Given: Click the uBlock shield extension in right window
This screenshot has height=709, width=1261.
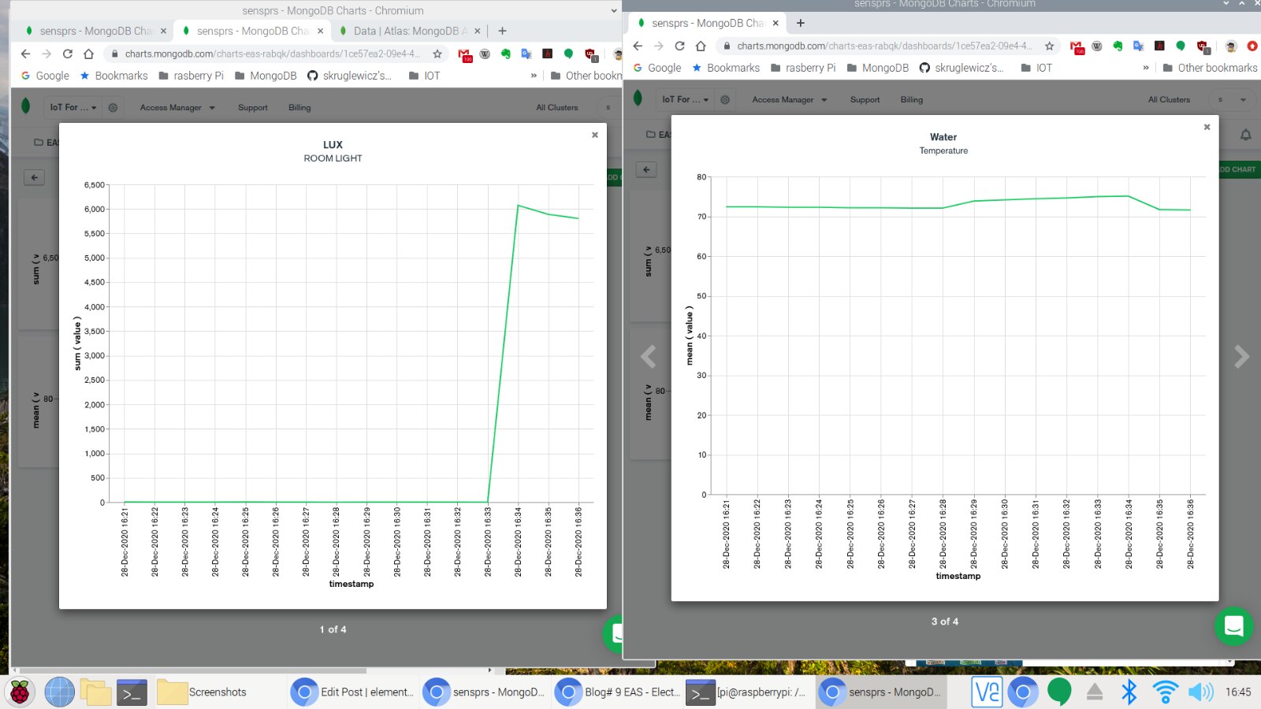Looking at the screenshot, I should (x=1202, y=46).
